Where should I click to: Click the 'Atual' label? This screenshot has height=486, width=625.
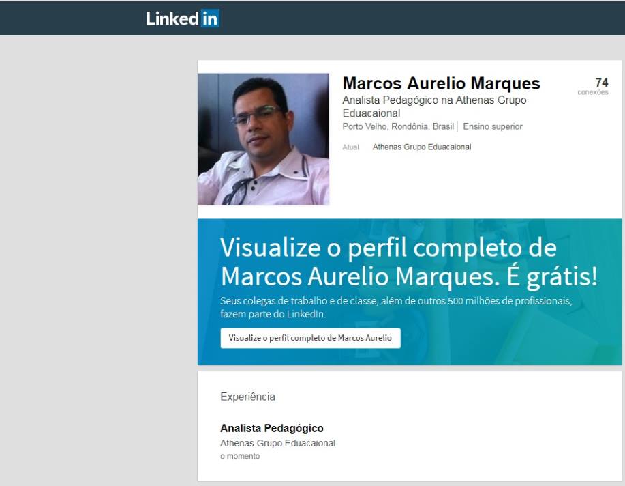click(350, 147)
